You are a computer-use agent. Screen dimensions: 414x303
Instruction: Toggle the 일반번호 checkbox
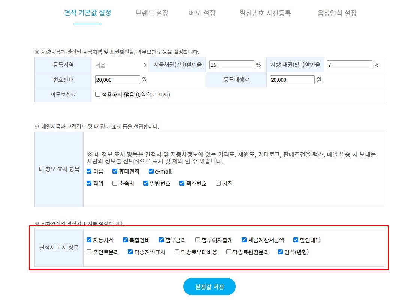point(146,183)
